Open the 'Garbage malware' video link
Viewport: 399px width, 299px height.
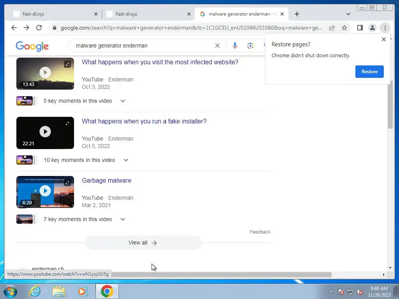(x=107, y=181)
